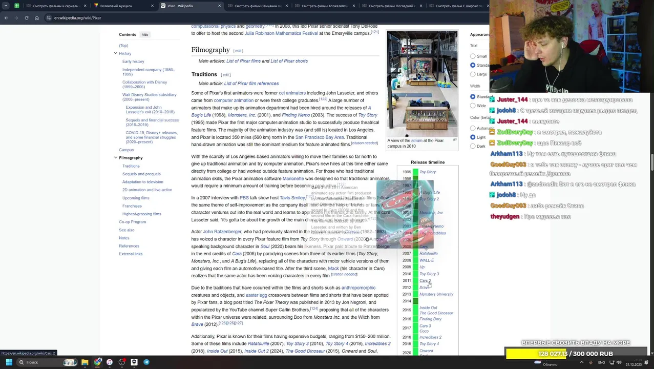Screen dimensions: 654x369
Task: Select Standard text size
Action: click(x=473, y=65)
